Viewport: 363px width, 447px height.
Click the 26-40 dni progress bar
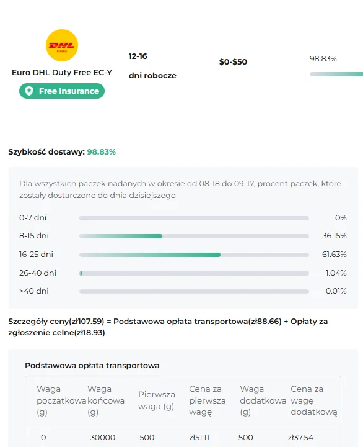point(194,273)
